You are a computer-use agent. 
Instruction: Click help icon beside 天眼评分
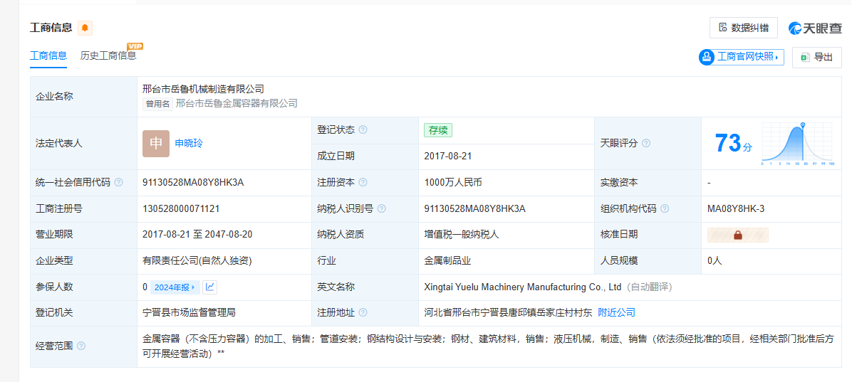[x=645, y=143]
